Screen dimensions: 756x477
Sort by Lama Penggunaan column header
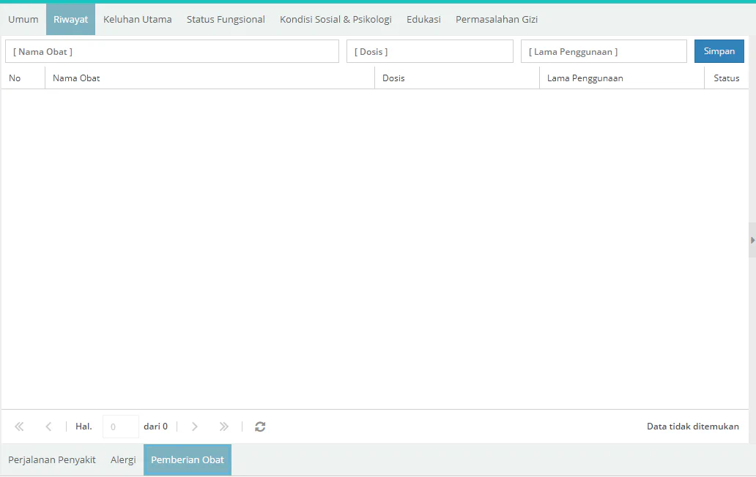622,78
